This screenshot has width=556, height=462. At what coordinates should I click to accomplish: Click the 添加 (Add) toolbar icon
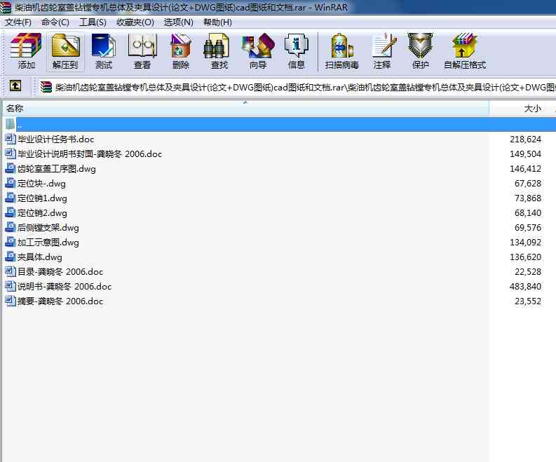coord(27,52)
